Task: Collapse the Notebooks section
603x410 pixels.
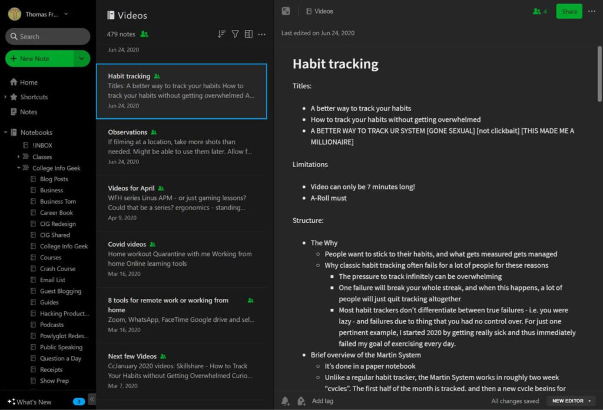Action: pos(6,132)
